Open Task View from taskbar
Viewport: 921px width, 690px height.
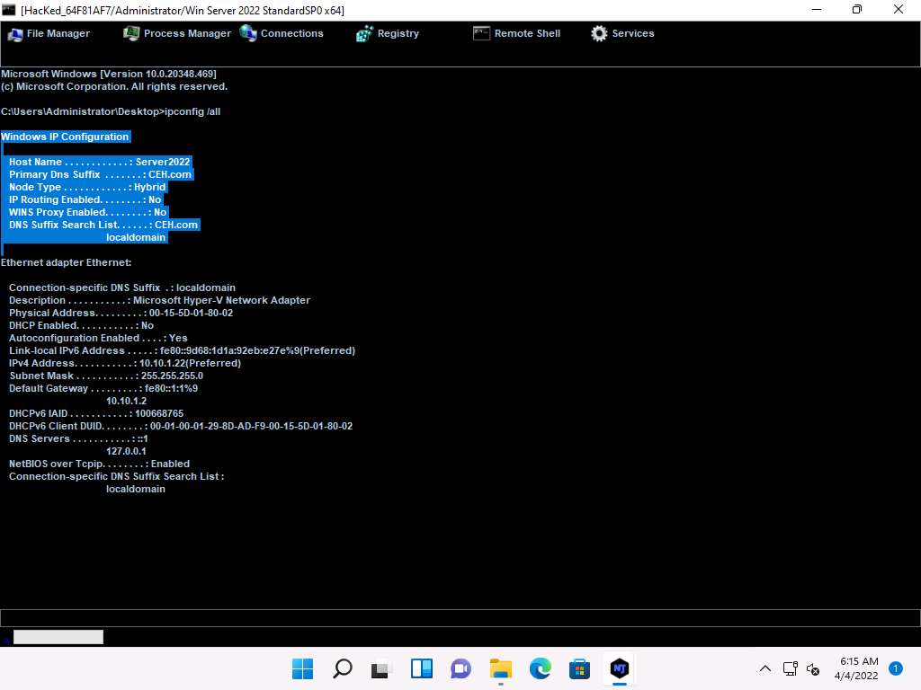(381, 668)
